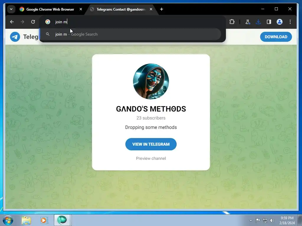The image size is (302, 226).
Task: Click the GANDO'S METHODS channel title
Action: pyautogui.click(x=151, y=109)
